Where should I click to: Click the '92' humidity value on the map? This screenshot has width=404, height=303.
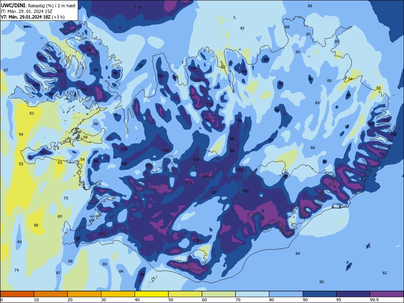[x=141, y=65]
